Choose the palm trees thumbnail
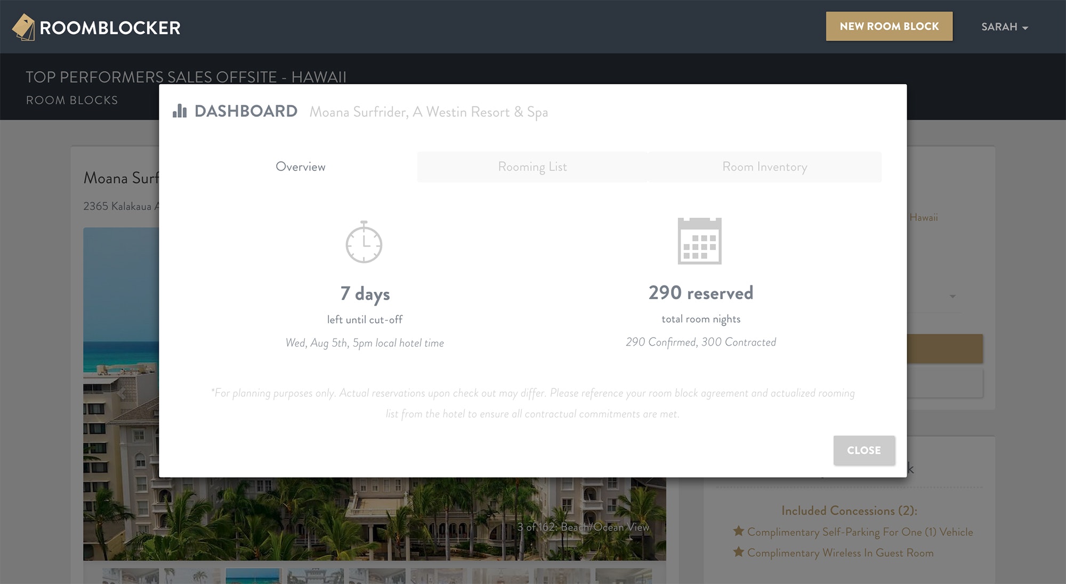Screen dimensions: 1066x584 click(x=192, y=576)
